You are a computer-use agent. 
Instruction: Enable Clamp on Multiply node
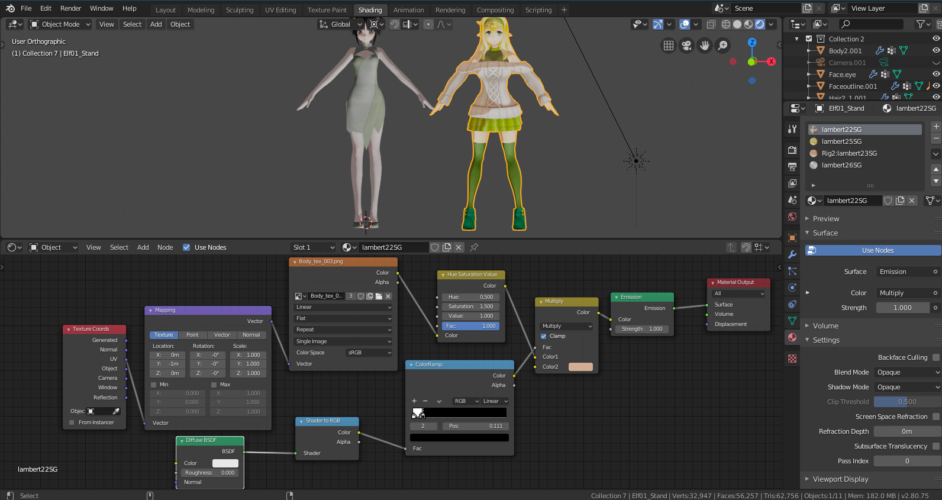click(x=544, y=336)
